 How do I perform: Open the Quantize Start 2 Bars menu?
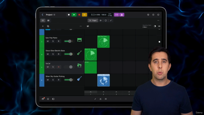147,26
